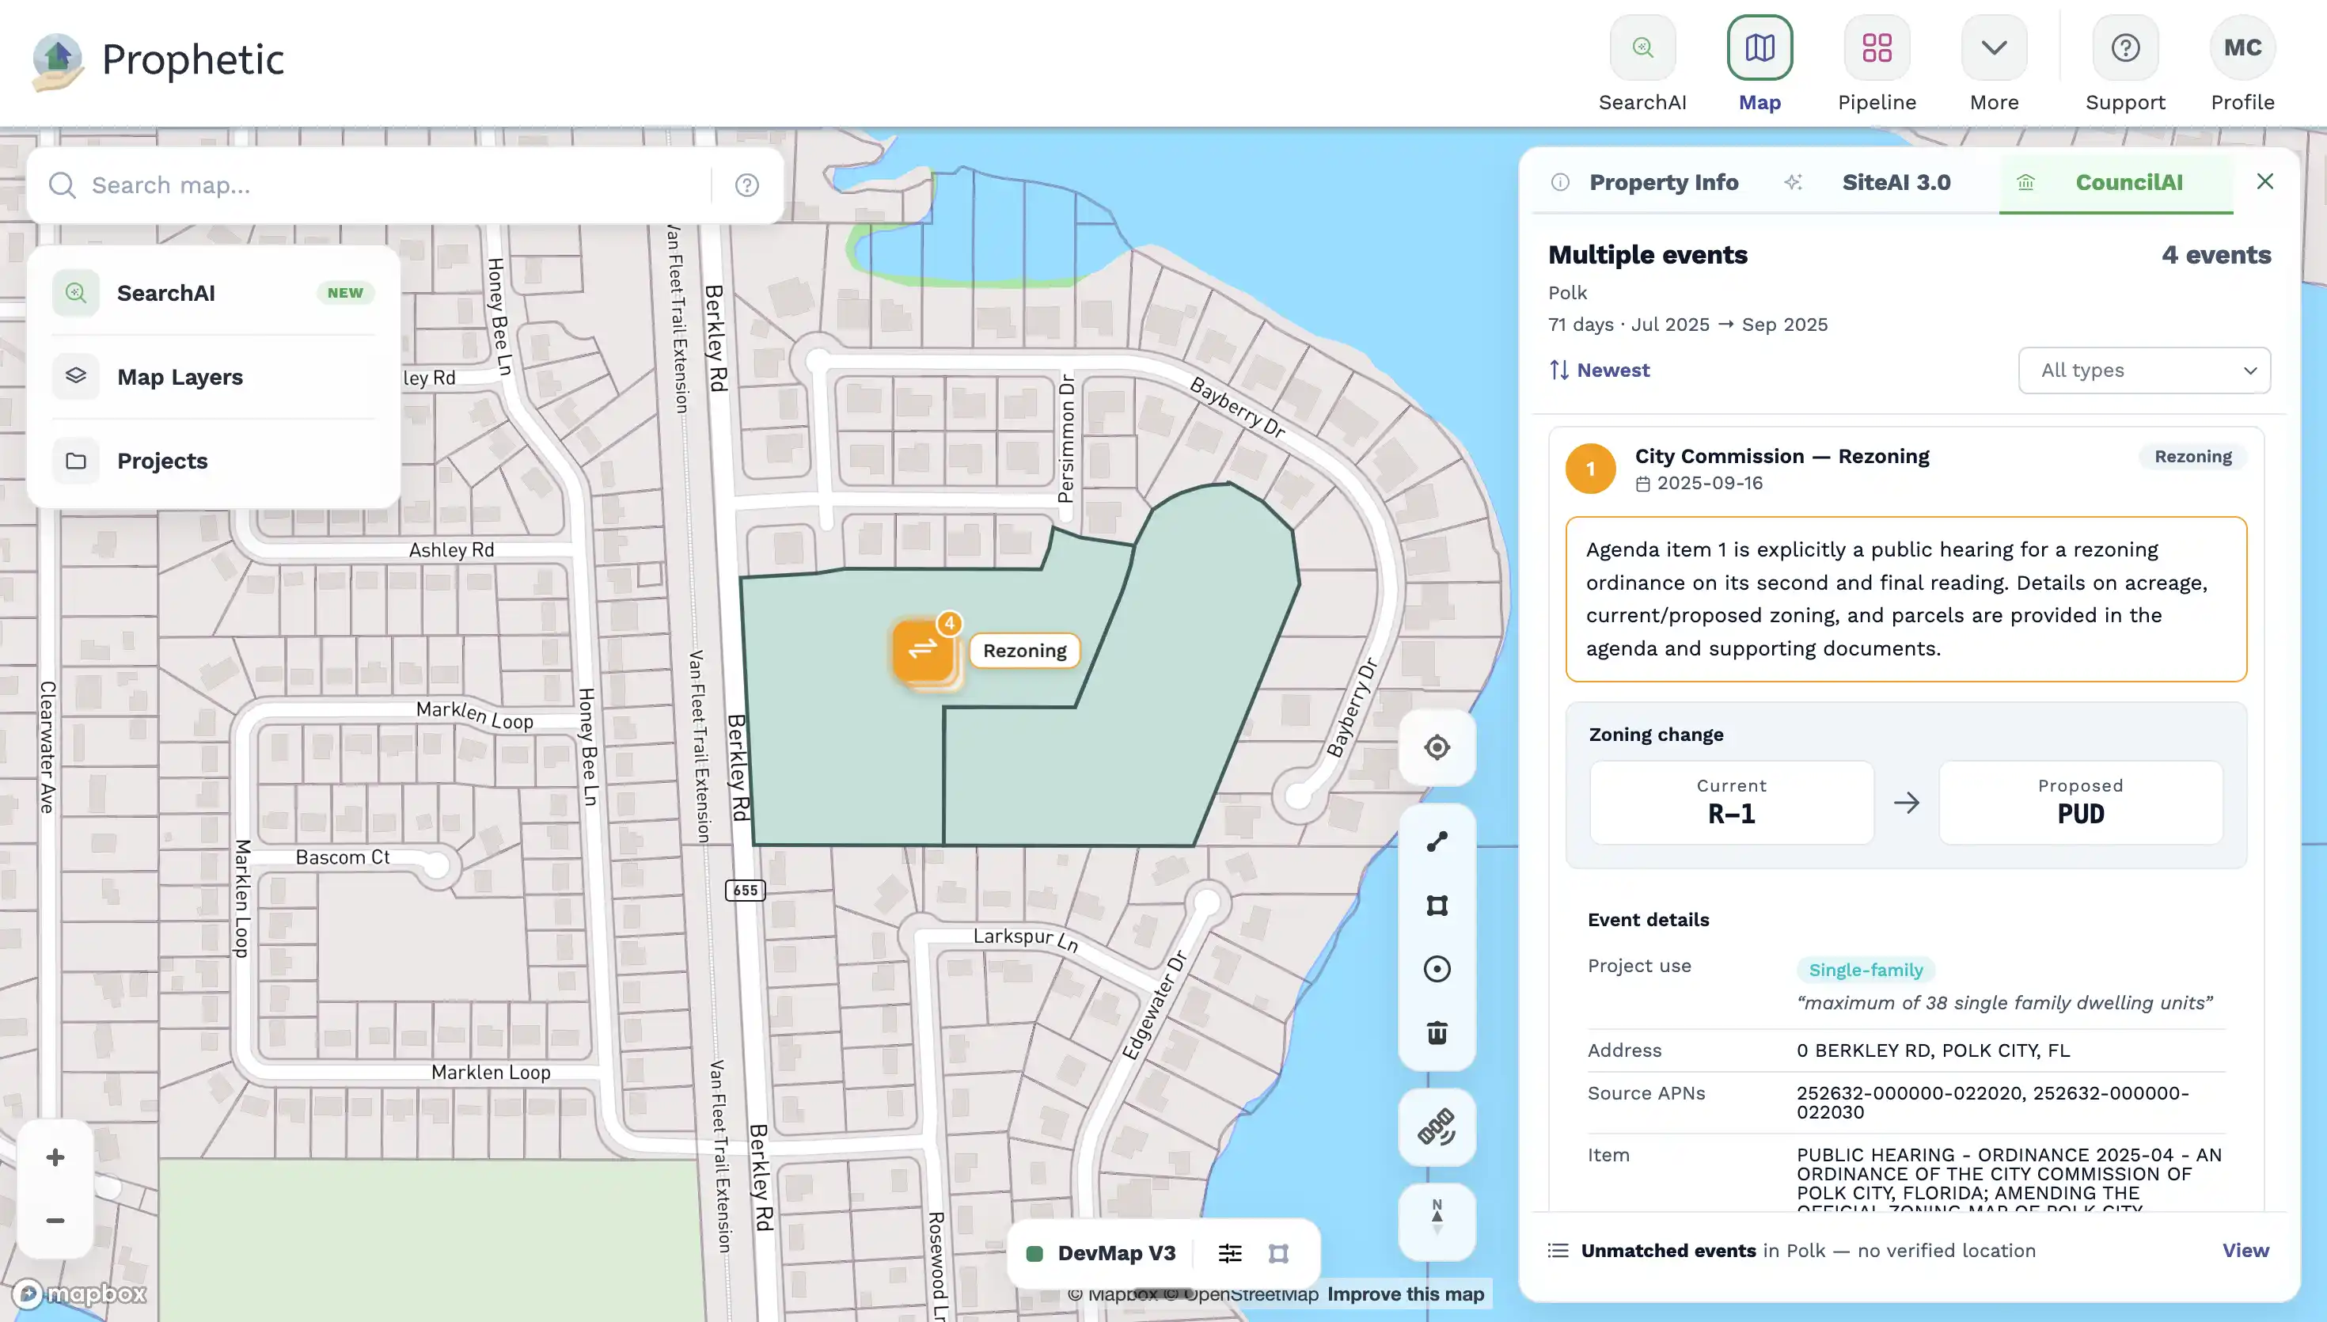Center map on my location
Viewport: 2327px width, 1322px height.
coord(1437,747)
